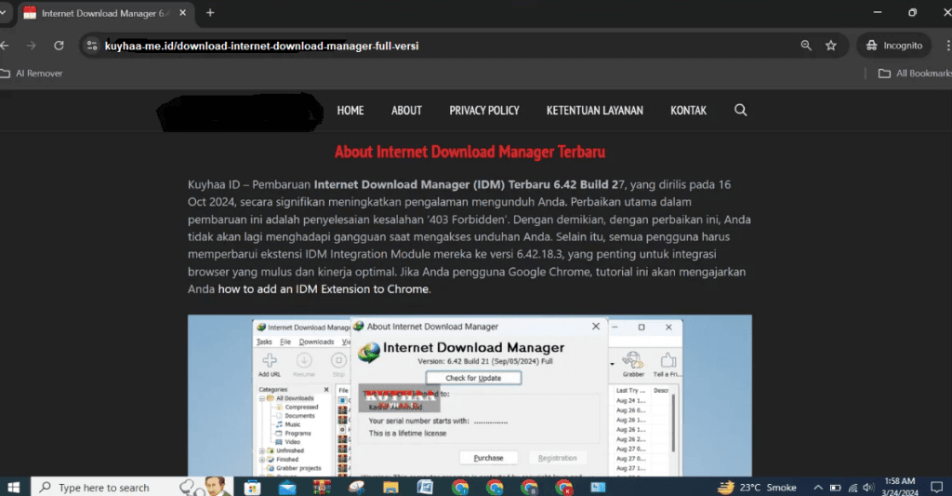Click the zoom magnifier icon in address bar
Viewport: 952px width, 496px height.
806,46
